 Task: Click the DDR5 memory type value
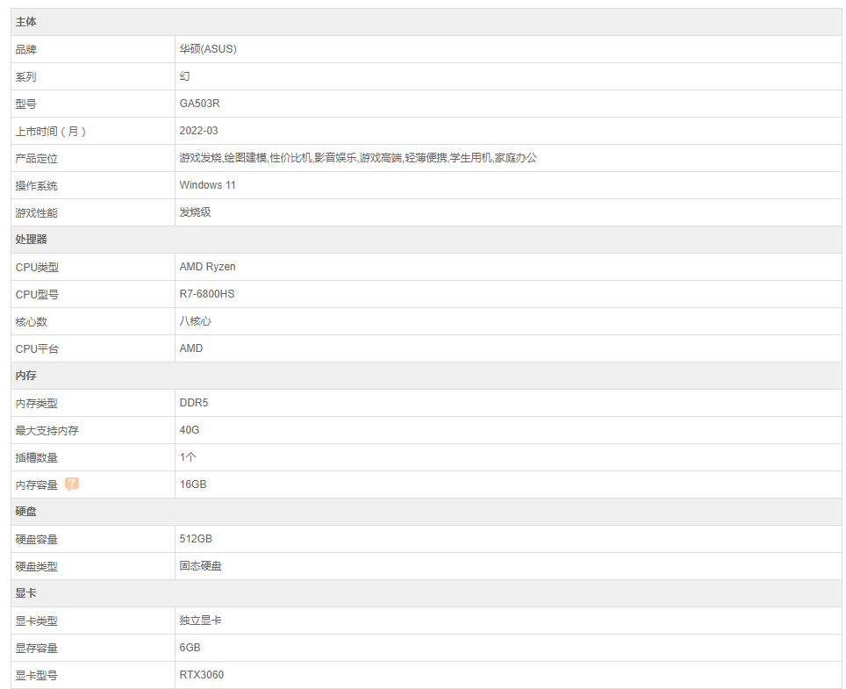tap(194, 403)
